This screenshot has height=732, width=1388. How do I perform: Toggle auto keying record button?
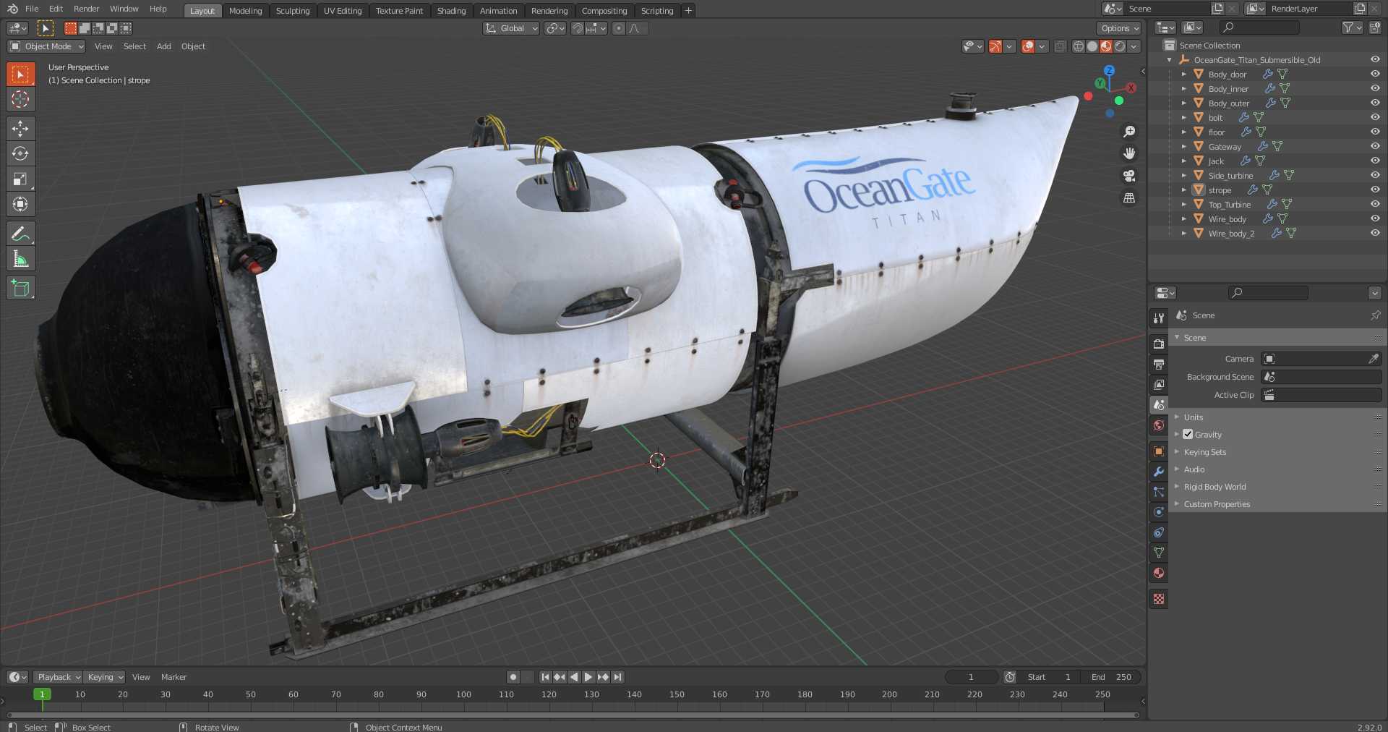513,677
